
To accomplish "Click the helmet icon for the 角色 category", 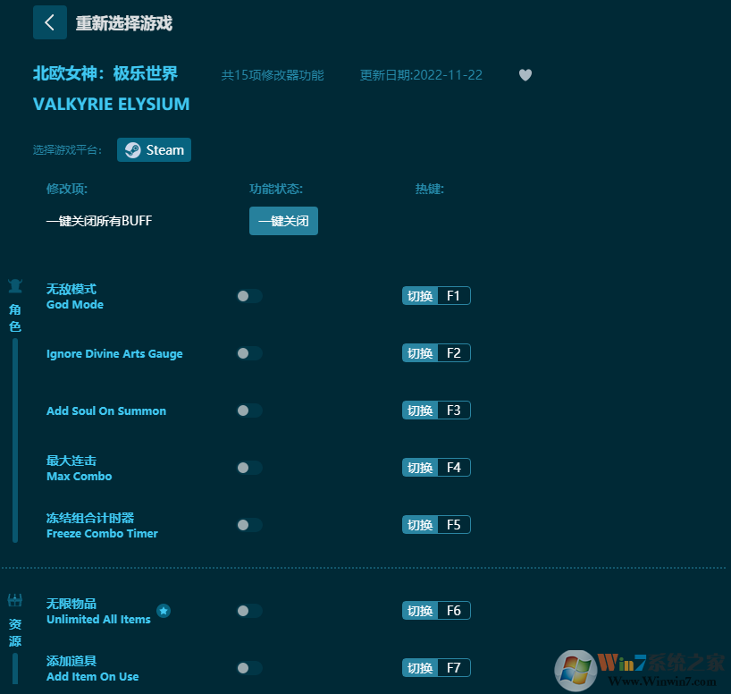I will click(14, 285).
